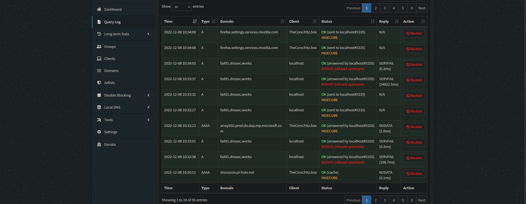
Task: Sort entries by Status column icon
Action: (372, 21)
